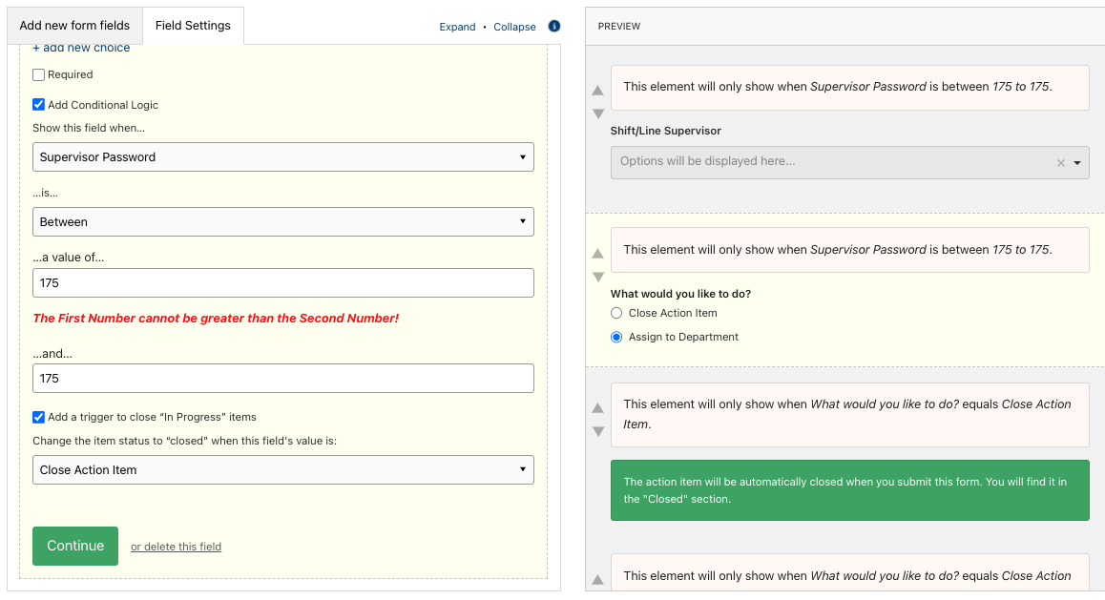Switch to the Add new form fields tab

coord(73,26)
